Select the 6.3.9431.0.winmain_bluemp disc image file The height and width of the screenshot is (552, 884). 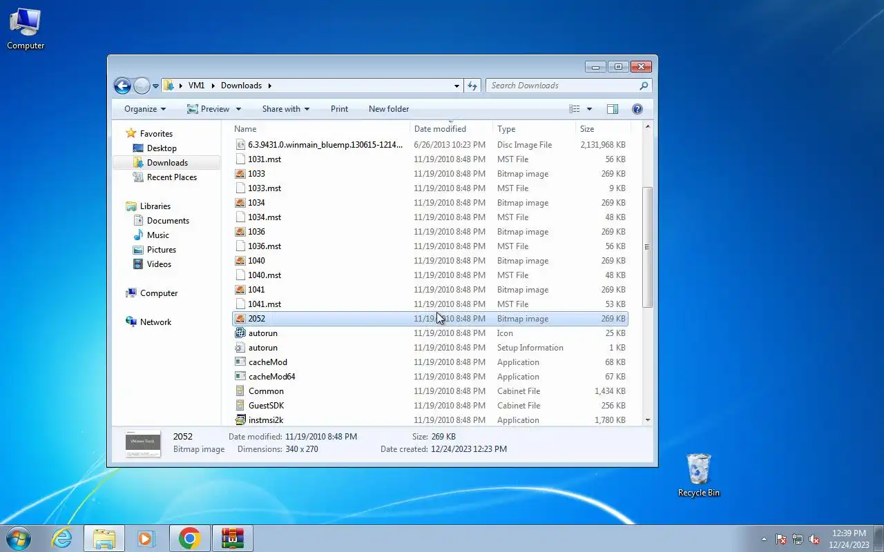click(430, 145)
